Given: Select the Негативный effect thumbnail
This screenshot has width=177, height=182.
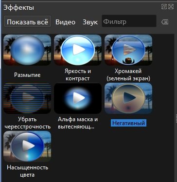Looking at the screenshot, I should point(128,98).
